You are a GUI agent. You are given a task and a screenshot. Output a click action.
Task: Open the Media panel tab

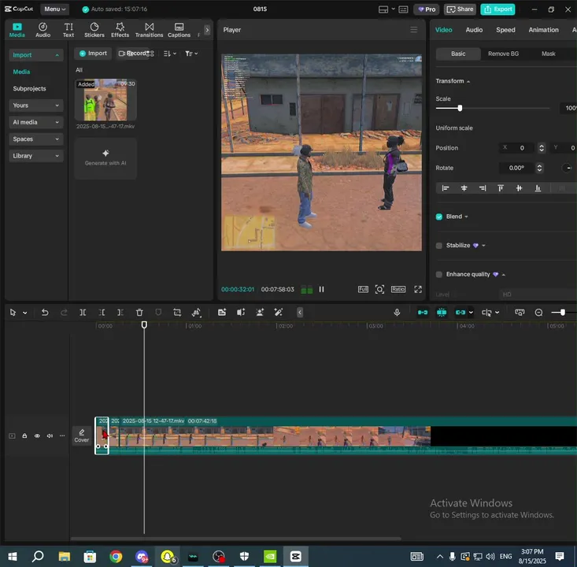tap(17, 30)
